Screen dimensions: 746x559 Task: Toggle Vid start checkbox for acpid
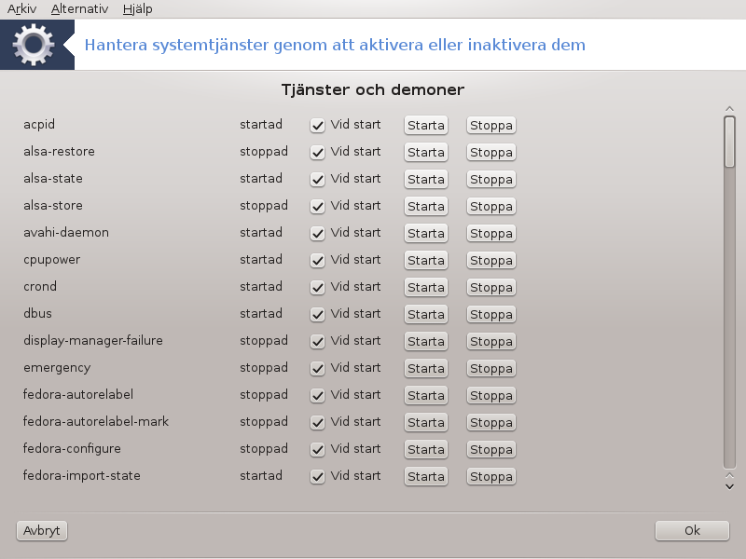(317, 126)
